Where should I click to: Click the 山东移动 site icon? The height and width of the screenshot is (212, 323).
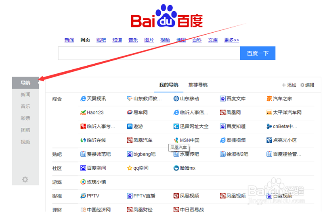tap(176, 99)
